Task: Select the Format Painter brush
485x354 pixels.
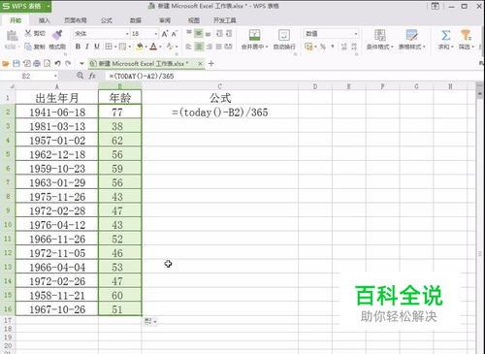Action: click(x=57, y=35)
